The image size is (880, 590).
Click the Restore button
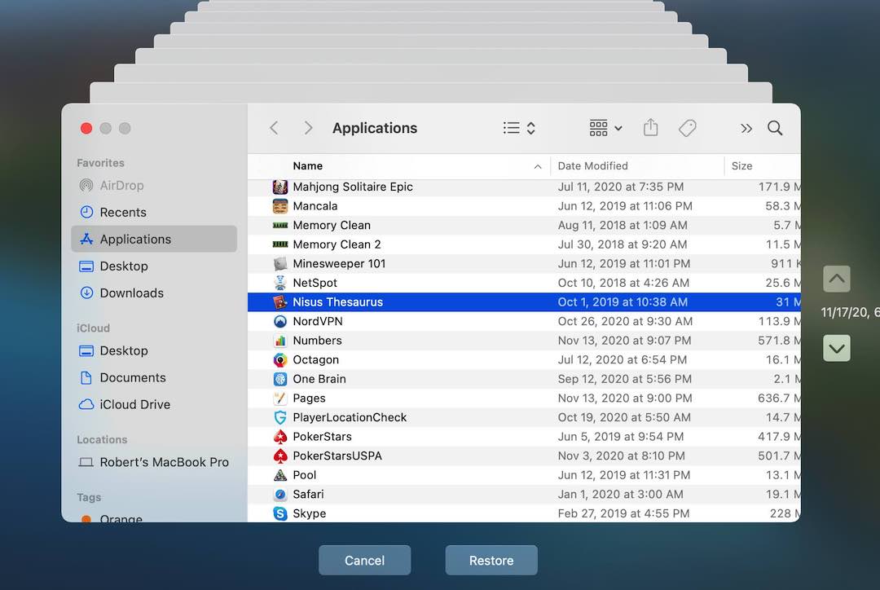(491, 560)
